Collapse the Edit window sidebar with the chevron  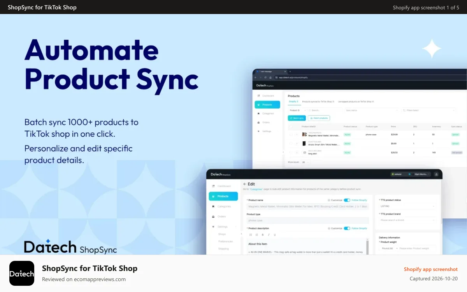[x=241, y=234]
